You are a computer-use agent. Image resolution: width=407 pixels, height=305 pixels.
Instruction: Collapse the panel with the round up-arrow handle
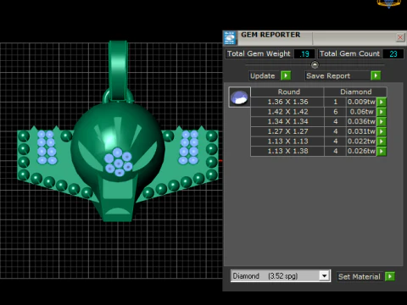(315, 65)
